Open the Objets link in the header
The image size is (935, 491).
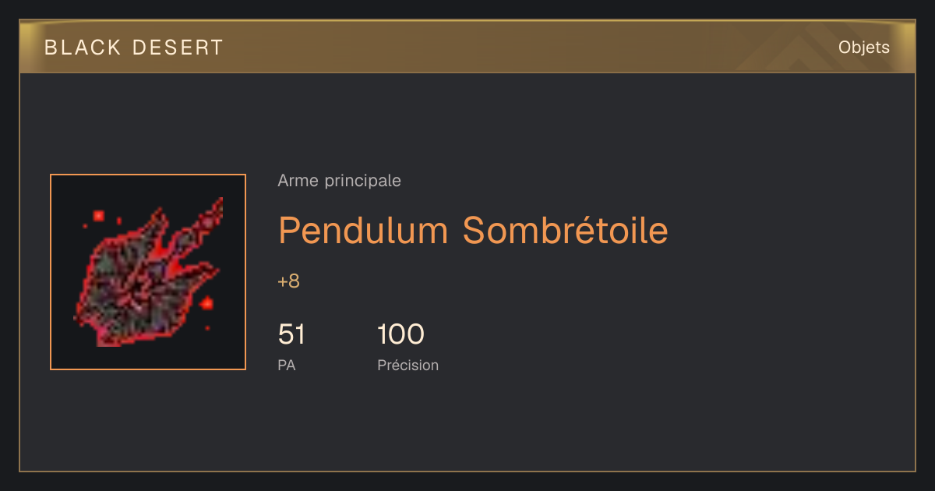tap(864, 48)
